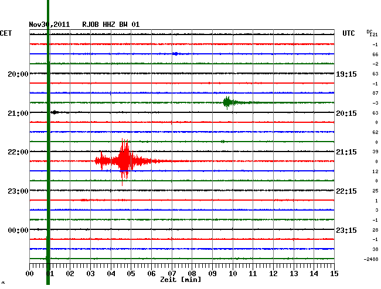The height and width of the screenshot is (289, 381).
Task: Select the date text Nov30,2011
Action: [49, 25]
